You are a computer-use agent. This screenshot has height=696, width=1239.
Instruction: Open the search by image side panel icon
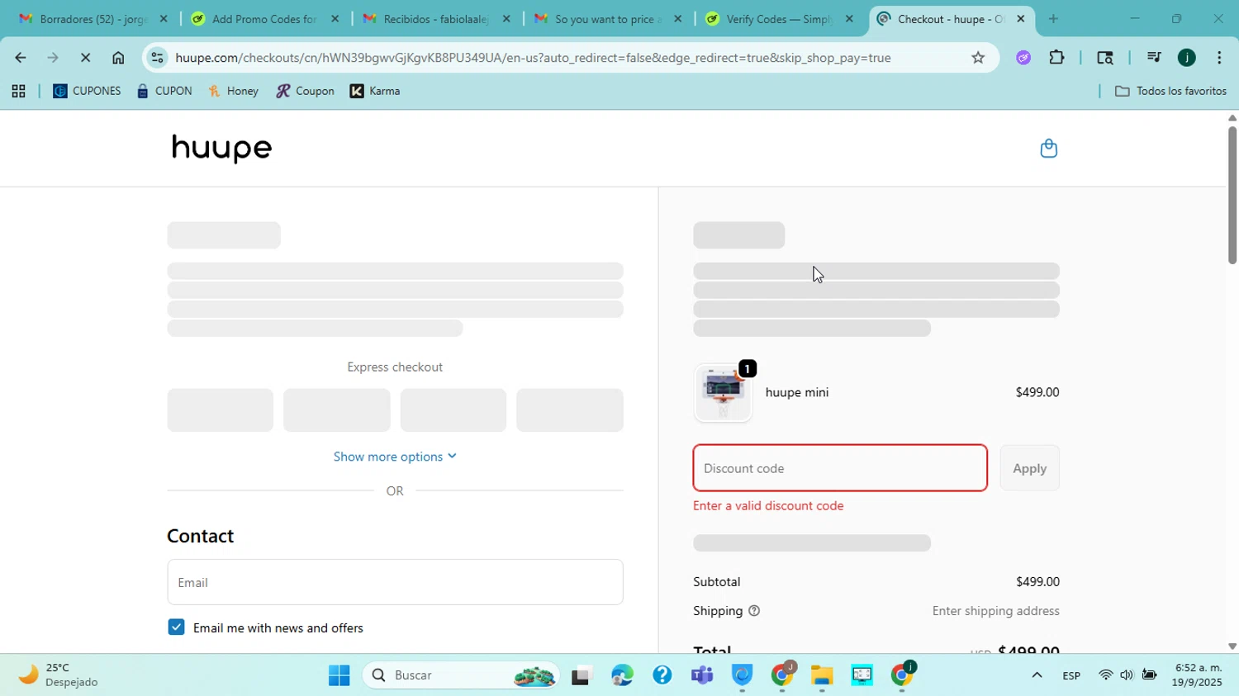click(x=1104, y=58)
